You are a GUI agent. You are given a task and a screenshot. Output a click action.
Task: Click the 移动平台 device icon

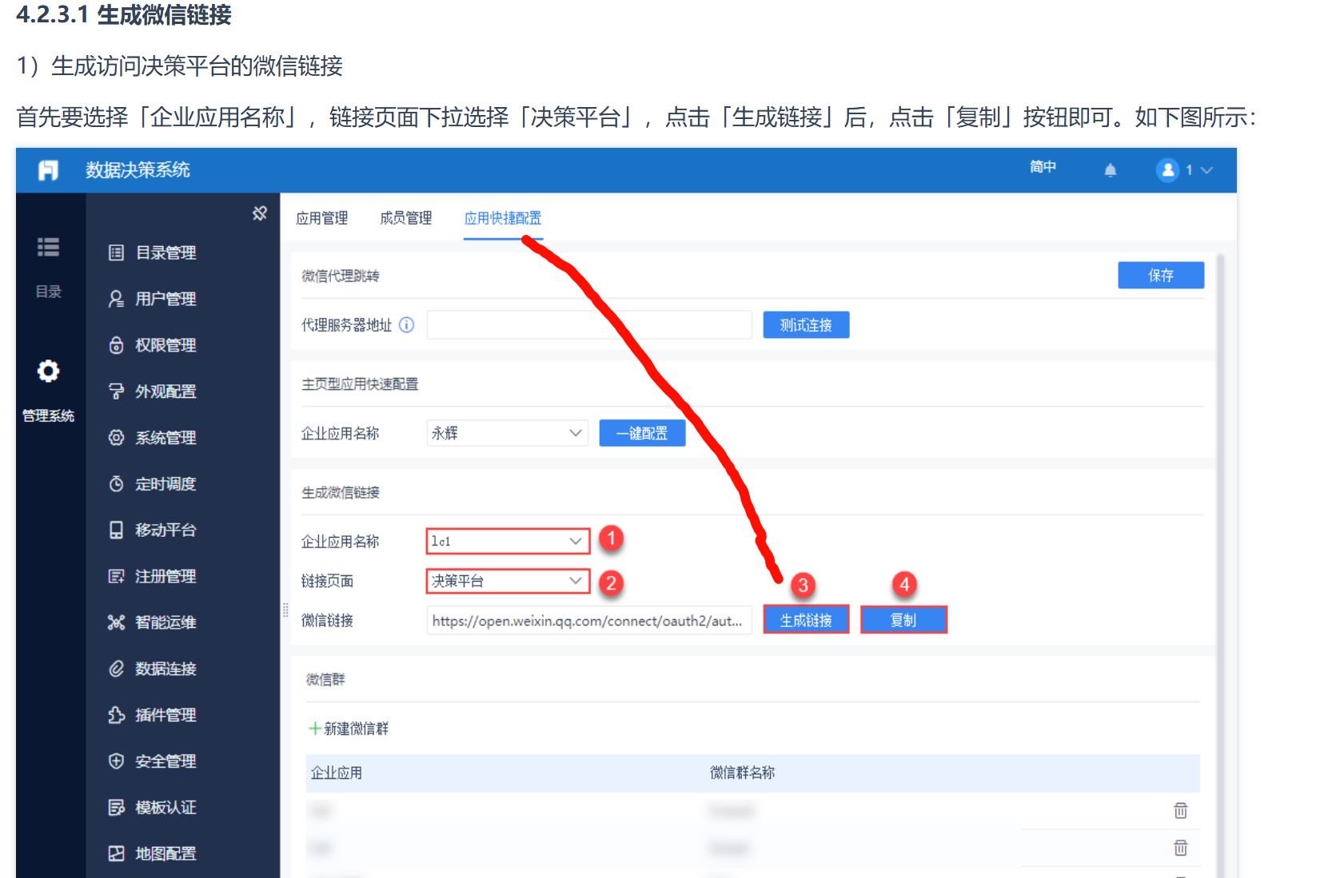(116, 530)
